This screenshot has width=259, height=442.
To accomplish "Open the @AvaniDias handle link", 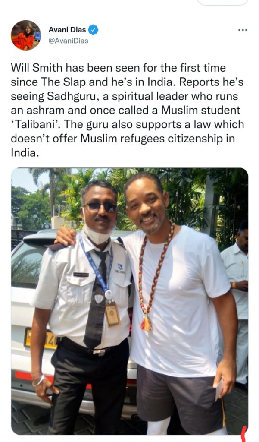I will coord(68,41).
